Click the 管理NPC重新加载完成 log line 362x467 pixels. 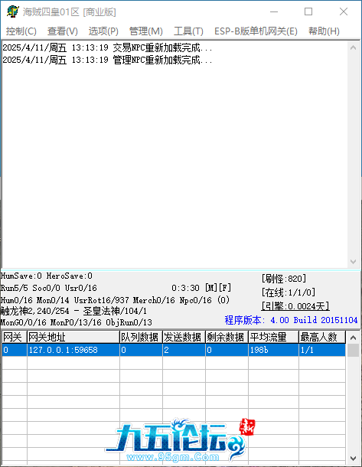coord(107,60)
